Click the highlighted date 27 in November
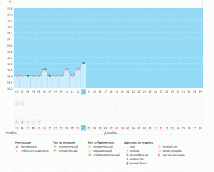The width and height of the screenshot is (214, 172). (83, 128)
